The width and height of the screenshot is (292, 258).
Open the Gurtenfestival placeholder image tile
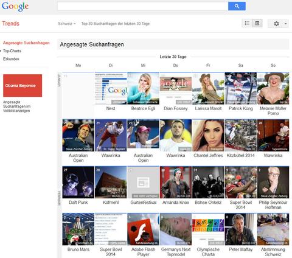pos(143,182)
